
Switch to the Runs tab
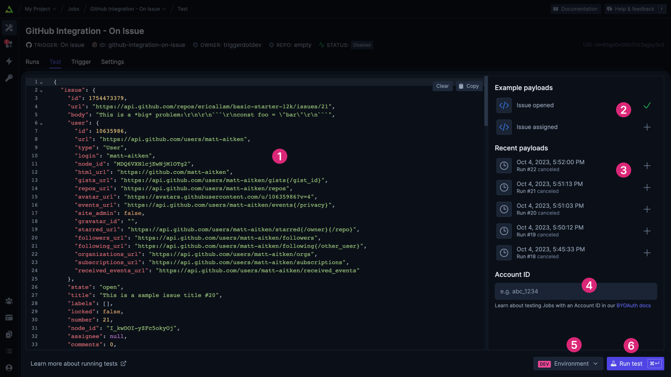[32, 62]
